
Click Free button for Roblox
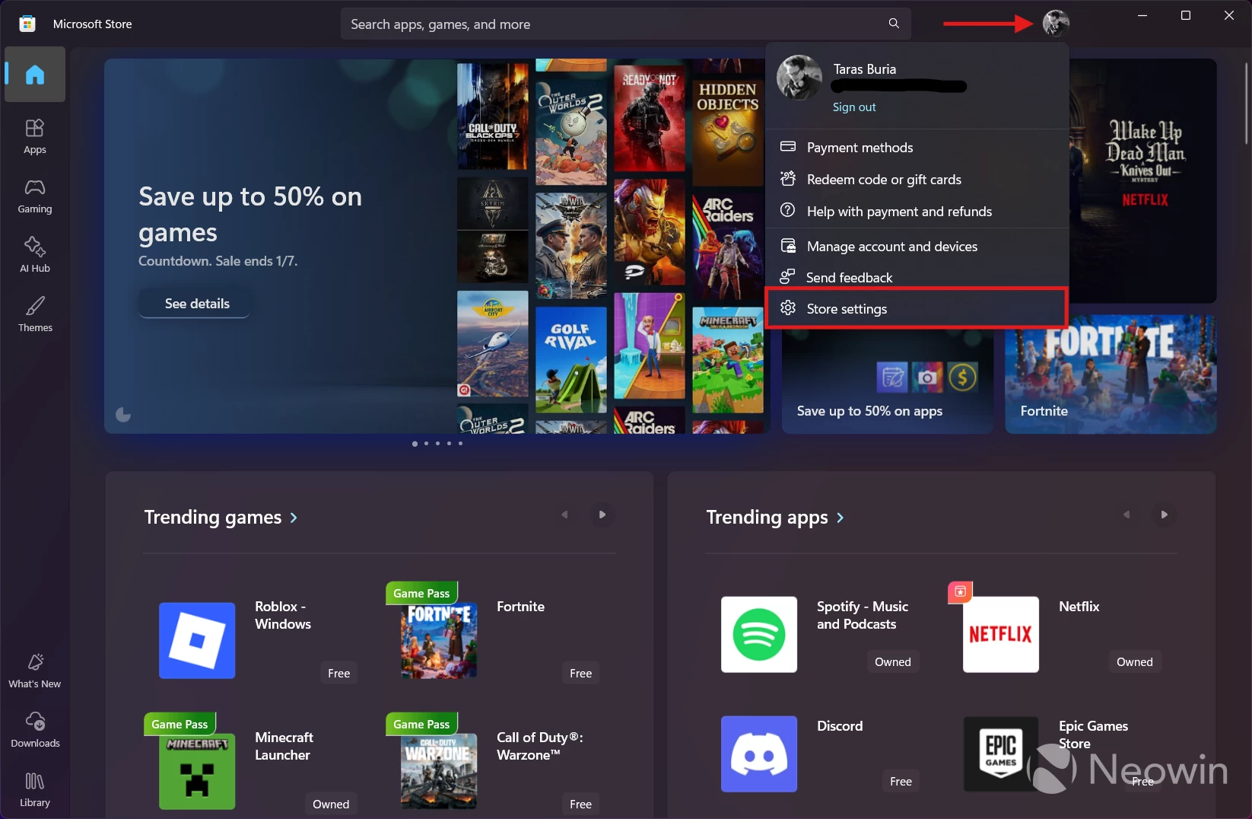(339, 674)
